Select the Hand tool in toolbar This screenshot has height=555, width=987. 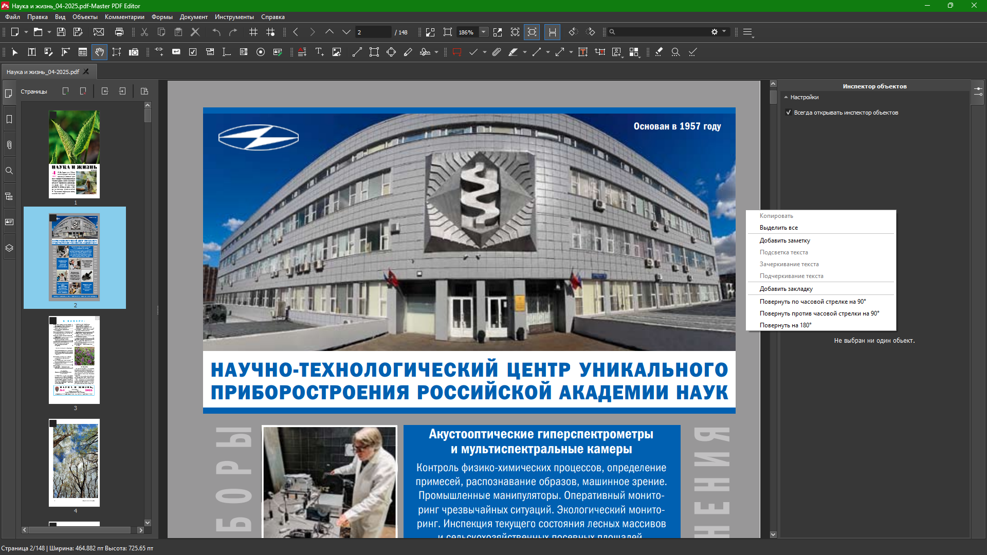[99, 52]
